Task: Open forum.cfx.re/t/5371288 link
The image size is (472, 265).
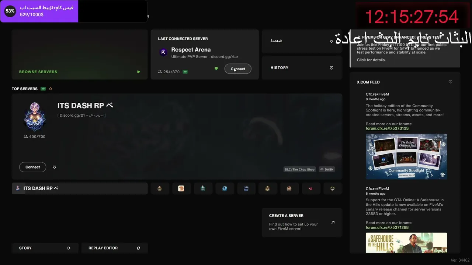Action: pyautogui.click(x=387, y=227)
